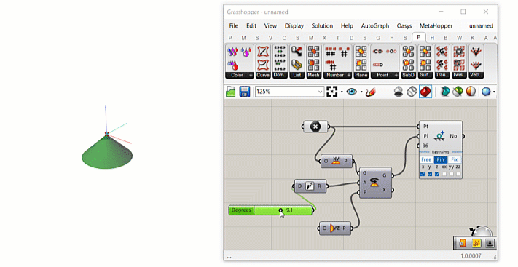Select the red shaded preview mode icon
Image resolution: width=518 pixels, height=267 pixels.
point(425,92)
